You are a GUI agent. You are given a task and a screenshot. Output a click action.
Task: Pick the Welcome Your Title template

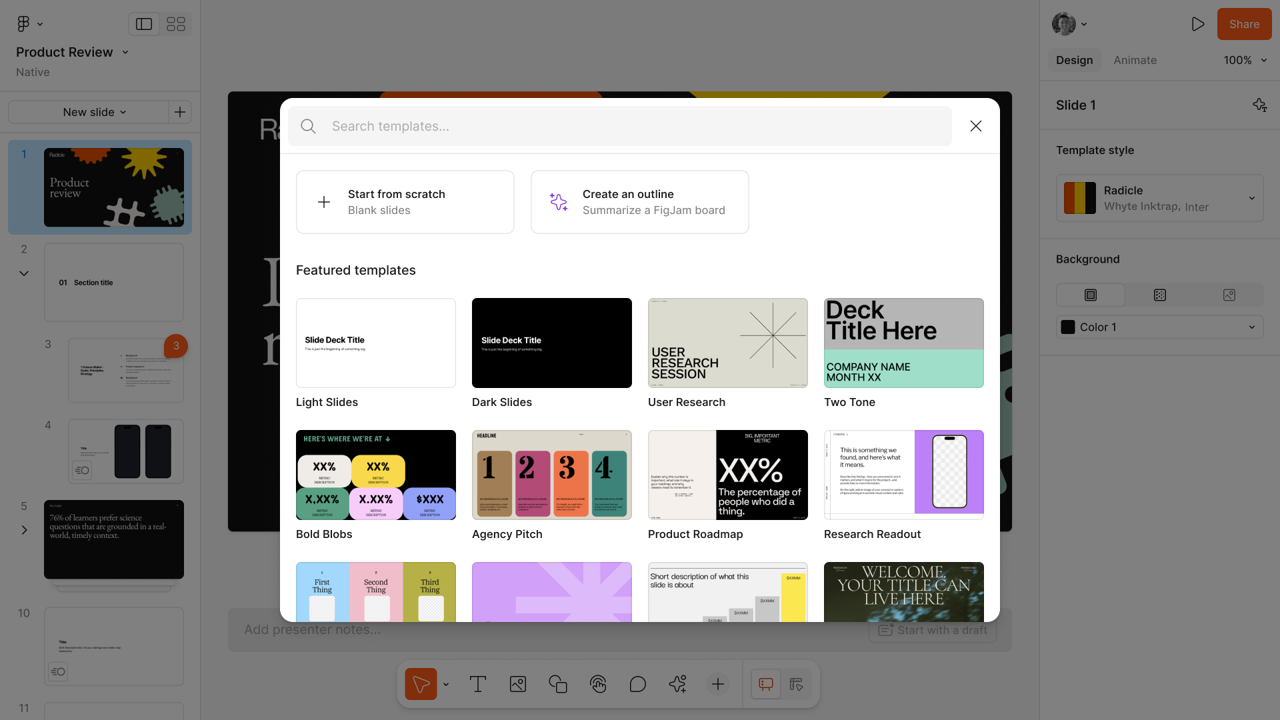[x=904, y=592]
